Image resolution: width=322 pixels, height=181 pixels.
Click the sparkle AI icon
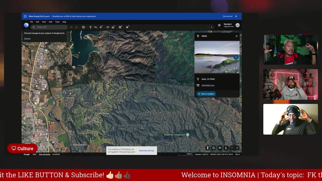127,27
